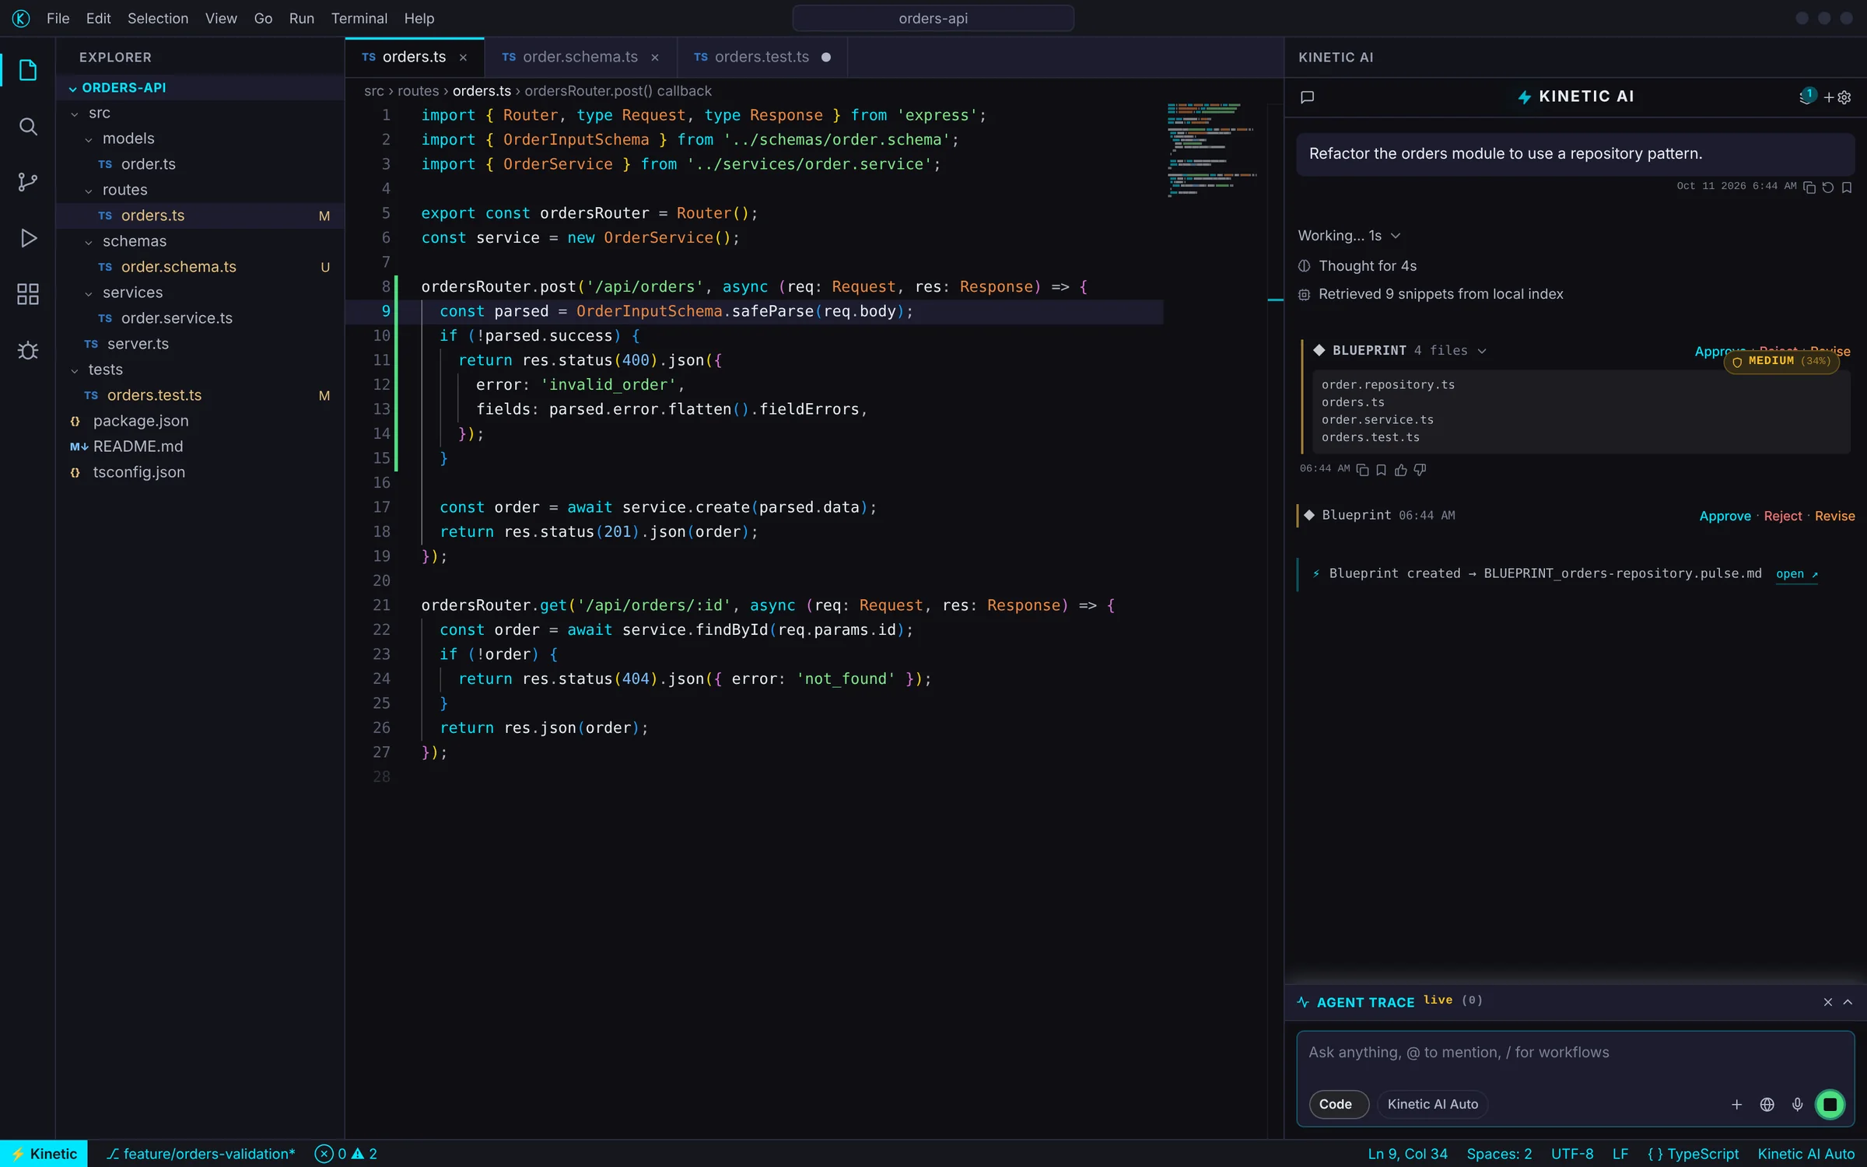Open the Run and Debug play icon

[x=28, y=238]
